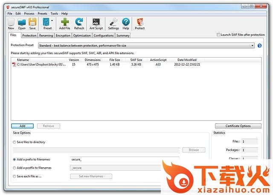273x195 pixels.
Task: Enable Launch SWF files after protection
Action: (x=219, y=35)
